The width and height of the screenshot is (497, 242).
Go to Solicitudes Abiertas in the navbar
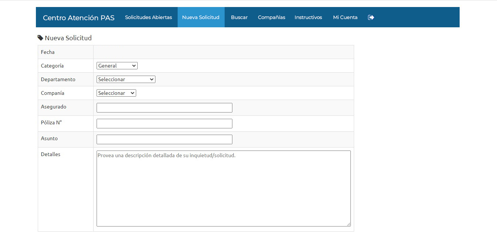148,17
